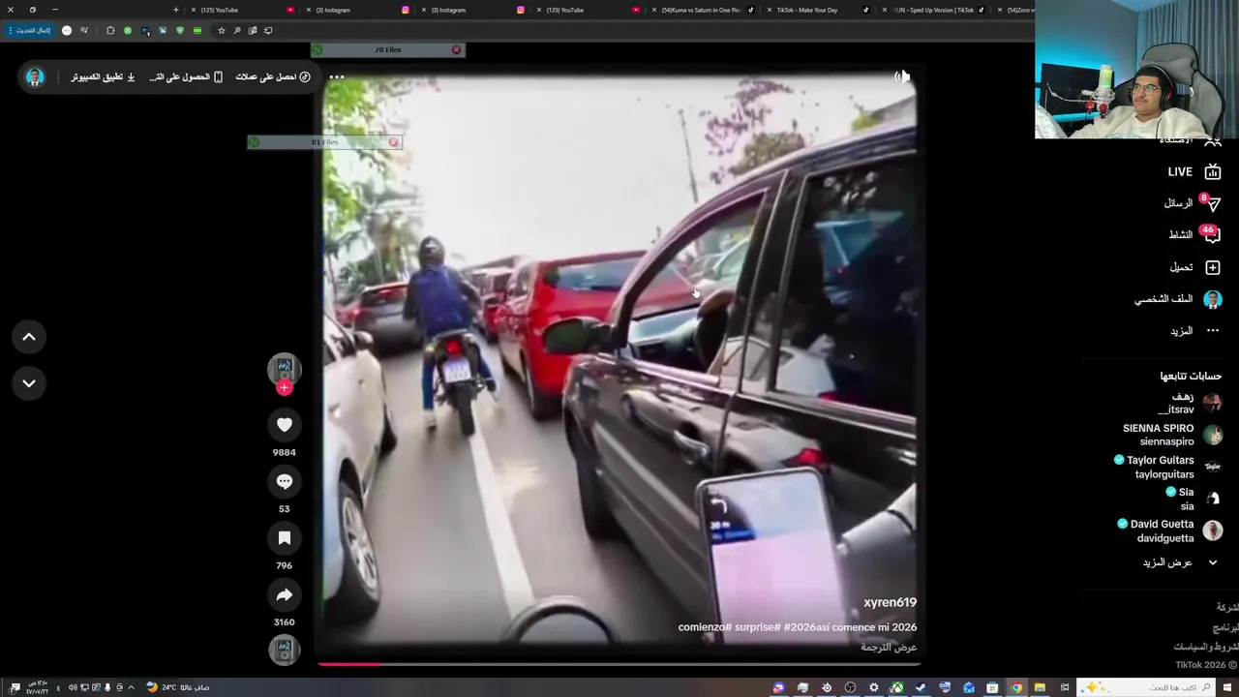Click the Windows taskbar search box
This screenshot has width=1239, height=697.
pyautogui.click(x=1146, y=687)
